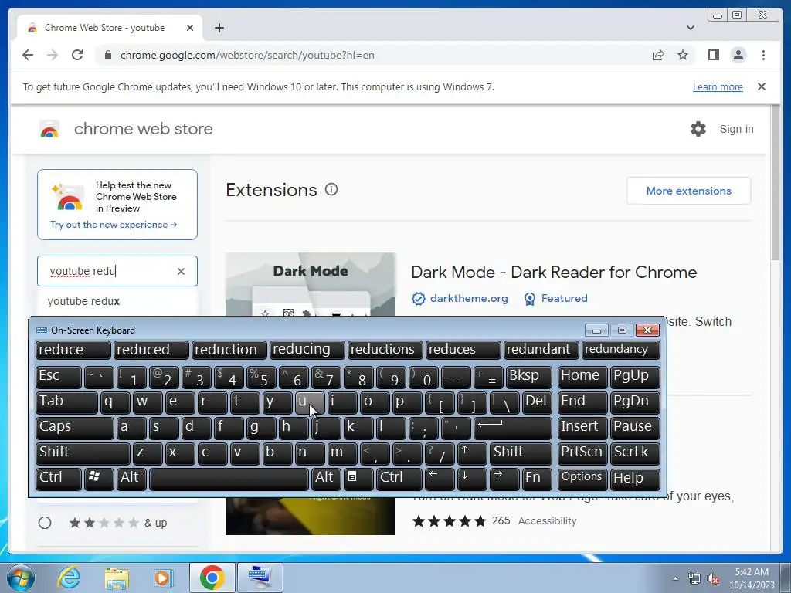Reload the page with the refresh icon
Screen dimensions: 791x593
coord(77,55)
